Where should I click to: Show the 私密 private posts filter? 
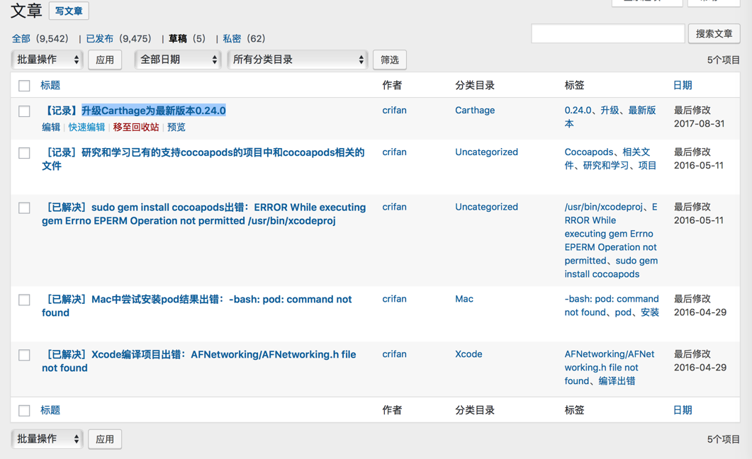(232, 39)
